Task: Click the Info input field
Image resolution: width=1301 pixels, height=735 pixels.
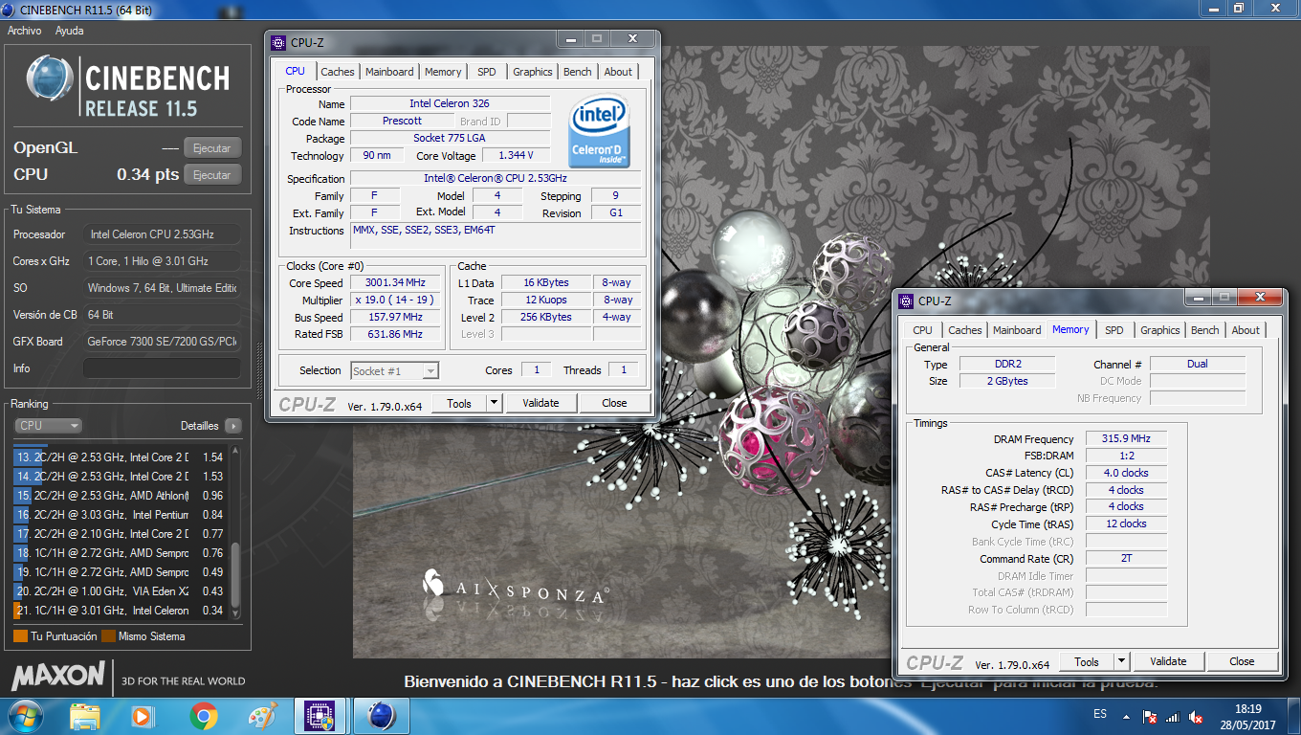Action: point(162,368)
